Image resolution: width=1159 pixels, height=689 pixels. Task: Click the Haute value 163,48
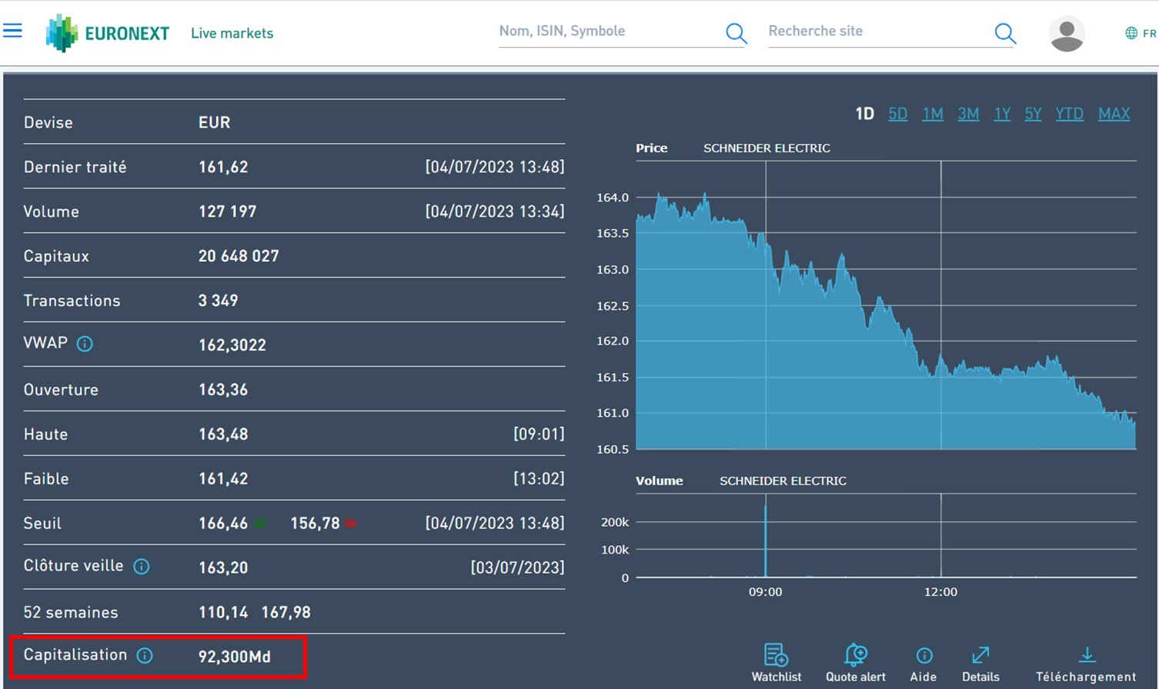tap(223, 434)
